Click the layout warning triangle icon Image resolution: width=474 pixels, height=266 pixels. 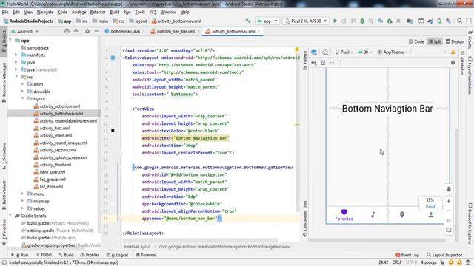[453, 52]
